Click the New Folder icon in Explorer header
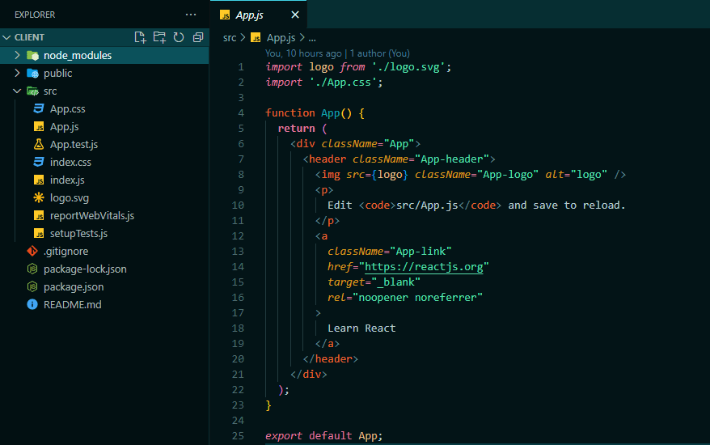Screen dimensions: 710x445 pyautogui.click(x=159, y=37)
